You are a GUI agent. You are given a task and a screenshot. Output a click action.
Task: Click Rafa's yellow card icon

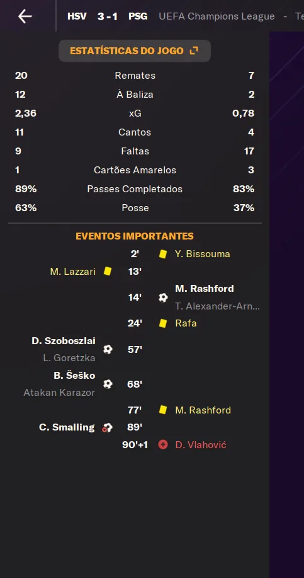pos(163,323)
